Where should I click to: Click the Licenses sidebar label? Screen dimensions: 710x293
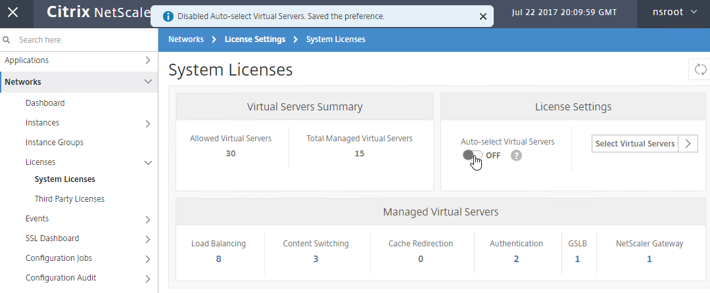(x=40, y=162)
